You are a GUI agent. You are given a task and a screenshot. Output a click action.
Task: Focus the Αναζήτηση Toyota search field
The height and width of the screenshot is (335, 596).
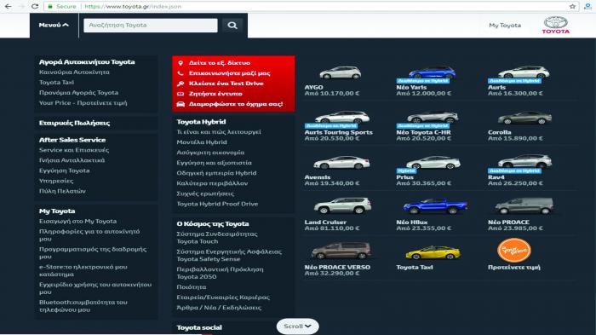coord(151,25)
